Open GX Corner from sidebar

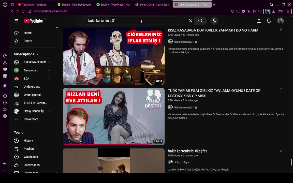pyautogui.click(x=5, y=163)
